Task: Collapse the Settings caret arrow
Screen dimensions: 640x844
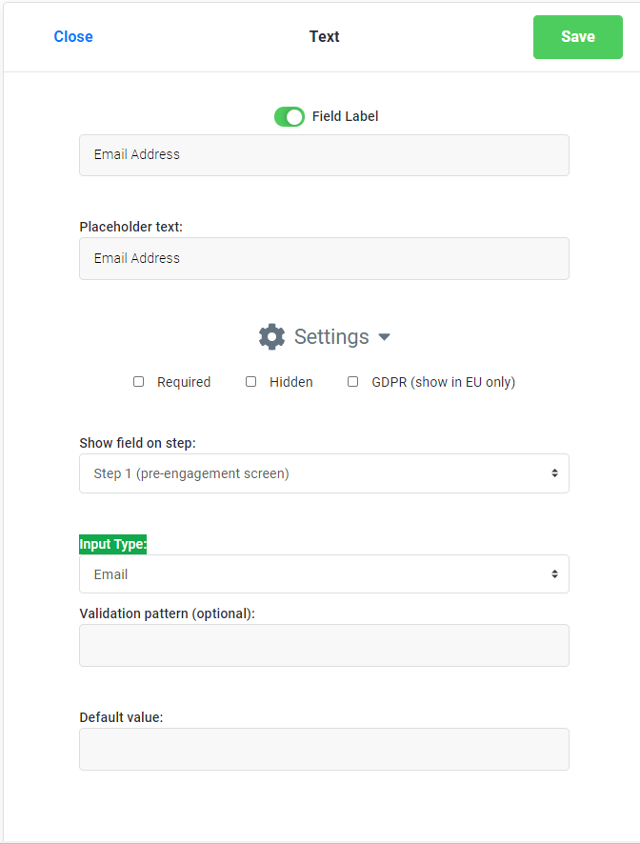Action: (384, 337)
